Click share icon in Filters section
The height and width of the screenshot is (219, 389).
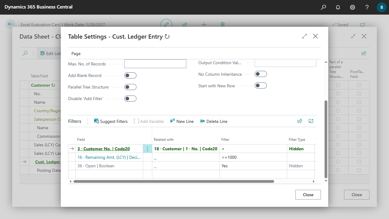click(300, 121)
